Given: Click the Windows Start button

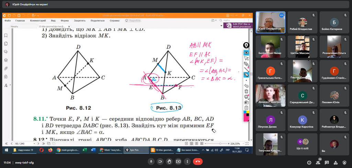Looking at the screenshot, I should pos(6,150).
